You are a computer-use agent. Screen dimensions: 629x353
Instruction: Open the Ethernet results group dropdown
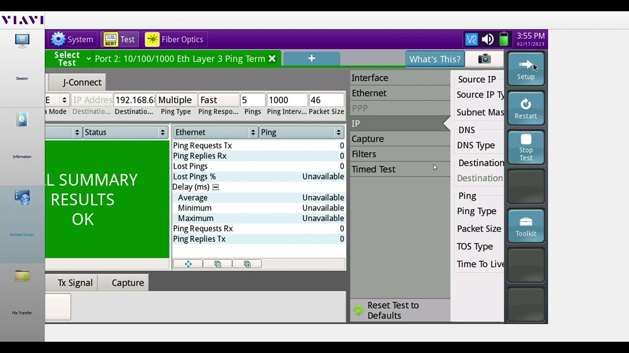[x=216, y=132]
